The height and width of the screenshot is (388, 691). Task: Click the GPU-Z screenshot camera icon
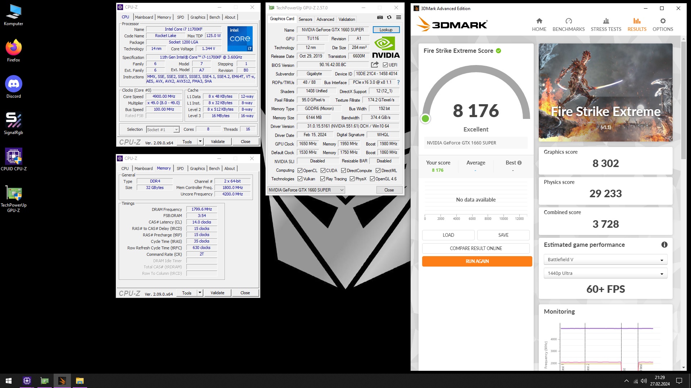click(380, 17)
